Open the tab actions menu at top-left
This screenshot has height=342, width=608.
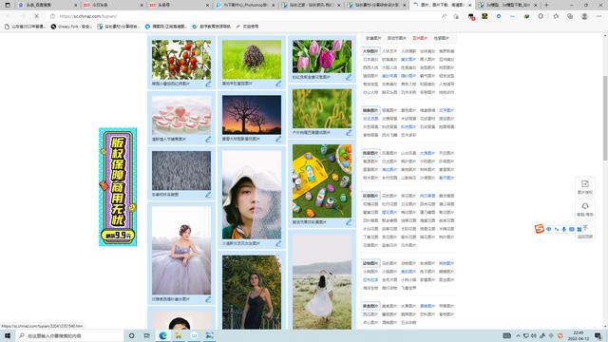tap(8, 5)
